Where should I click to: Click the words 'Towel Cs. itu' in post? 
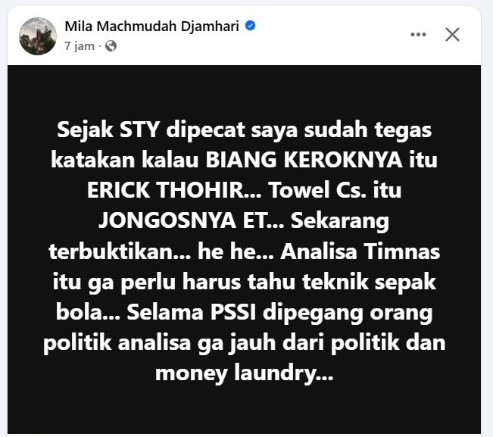point(335,190)
